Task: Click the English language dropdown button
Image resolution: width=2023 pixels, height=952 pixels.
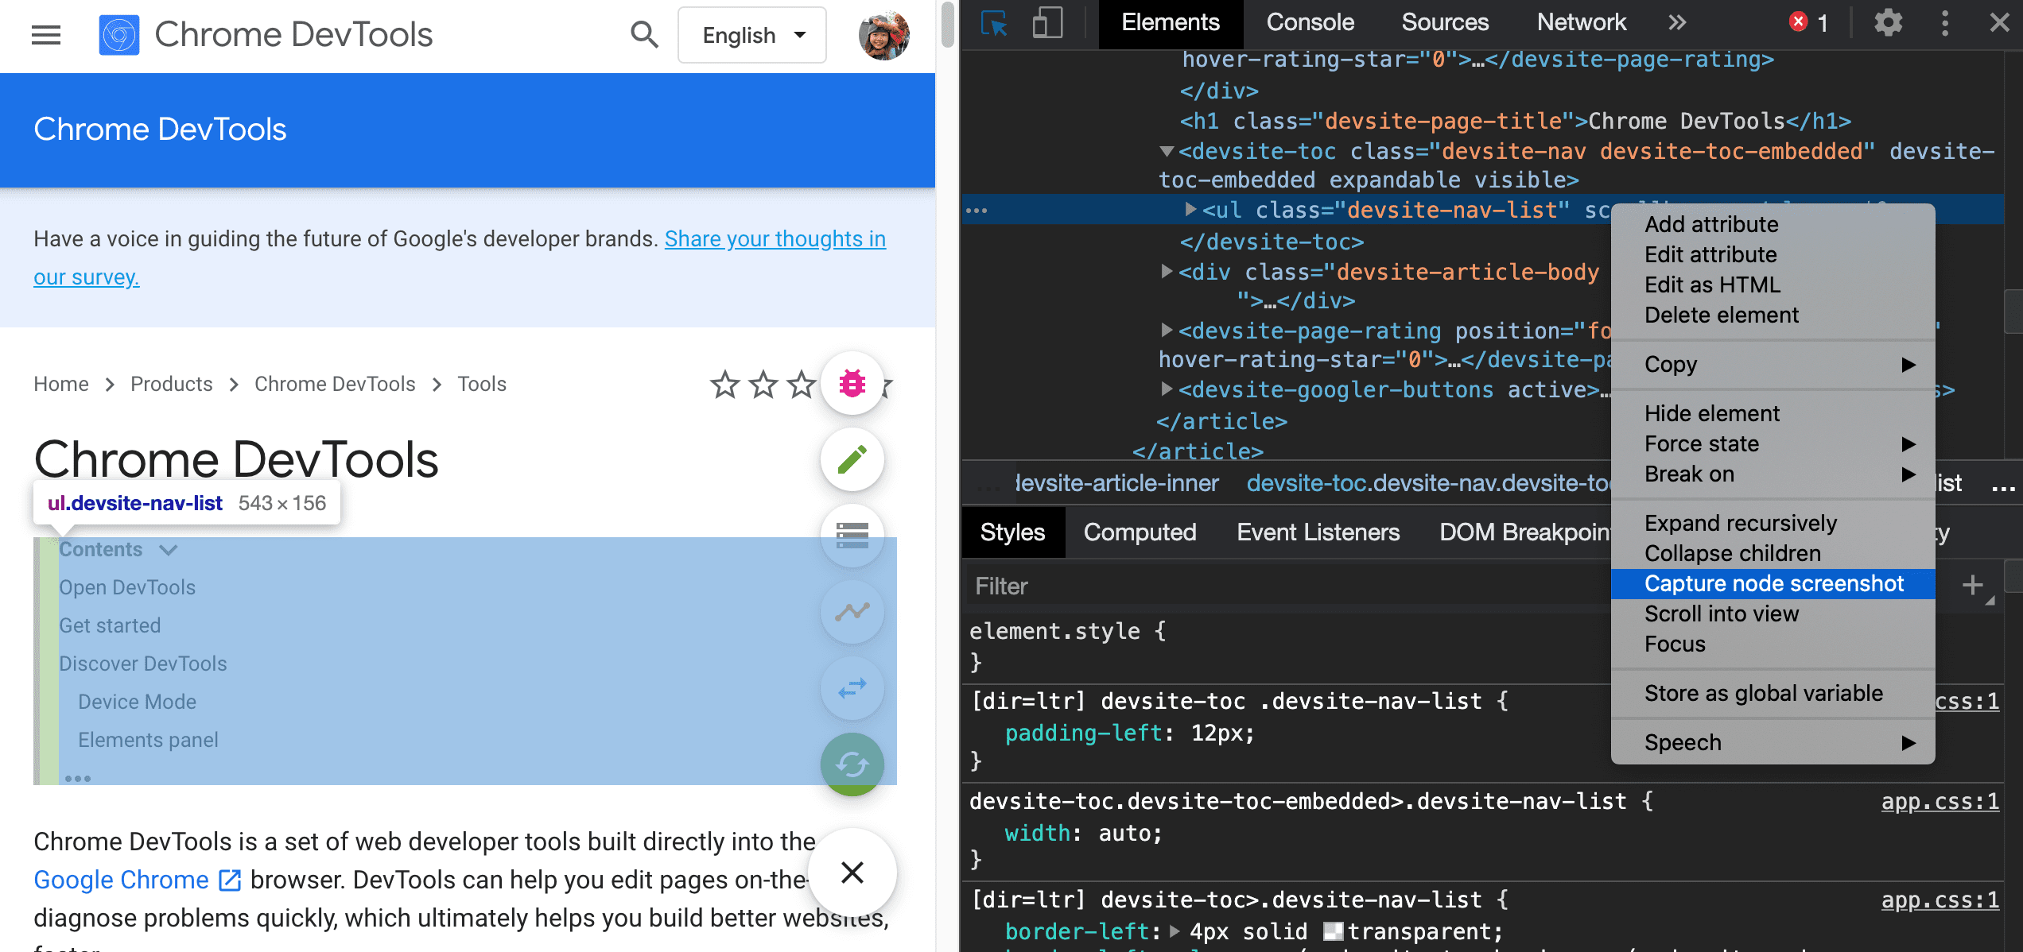Action: [752, 35]
